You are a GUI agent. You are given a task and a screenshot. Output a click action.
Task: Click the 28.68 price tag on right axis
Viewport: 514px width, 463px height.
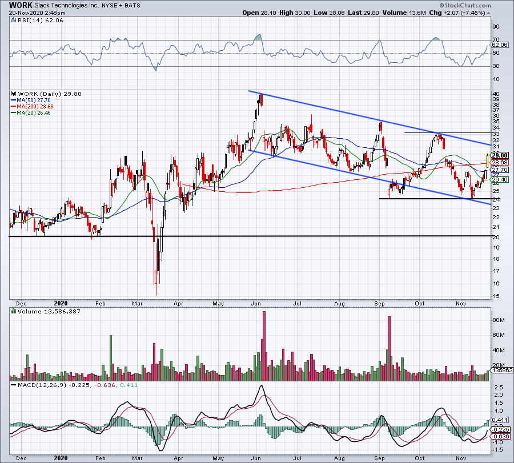click(x=500, y=163)
